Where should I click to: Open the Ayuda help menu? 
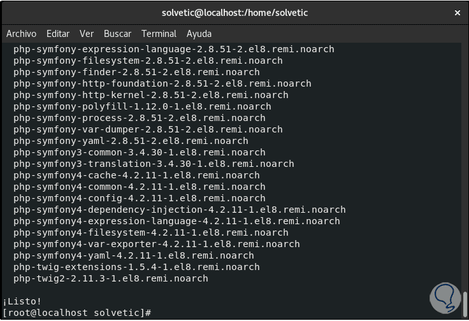pos(199,34)
